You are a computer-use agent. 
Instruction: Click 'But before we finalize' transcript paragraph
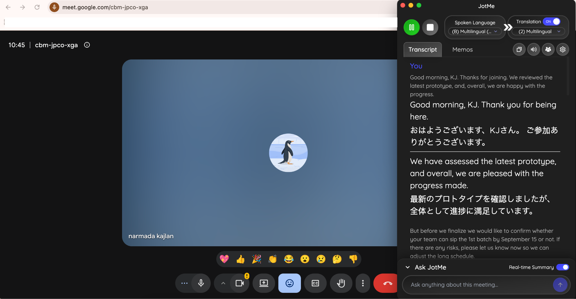click(485, 243)
